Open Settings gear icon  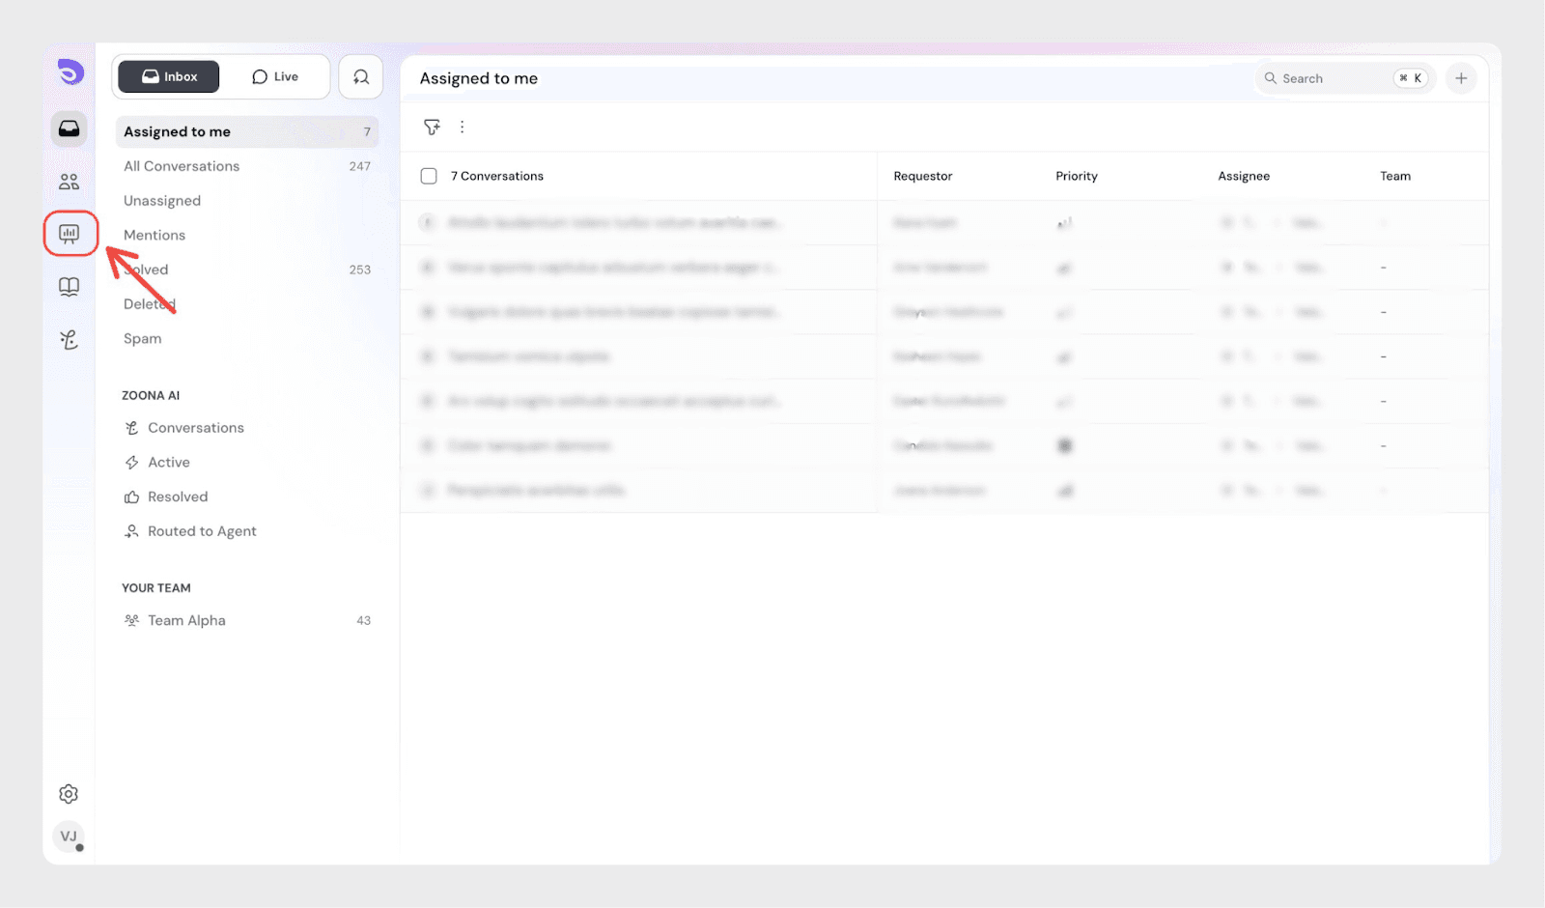pos(69,794)
